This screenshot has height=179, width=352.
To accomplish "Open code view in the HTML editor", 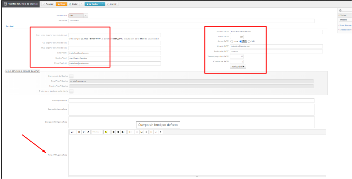I will coord(156,132).
